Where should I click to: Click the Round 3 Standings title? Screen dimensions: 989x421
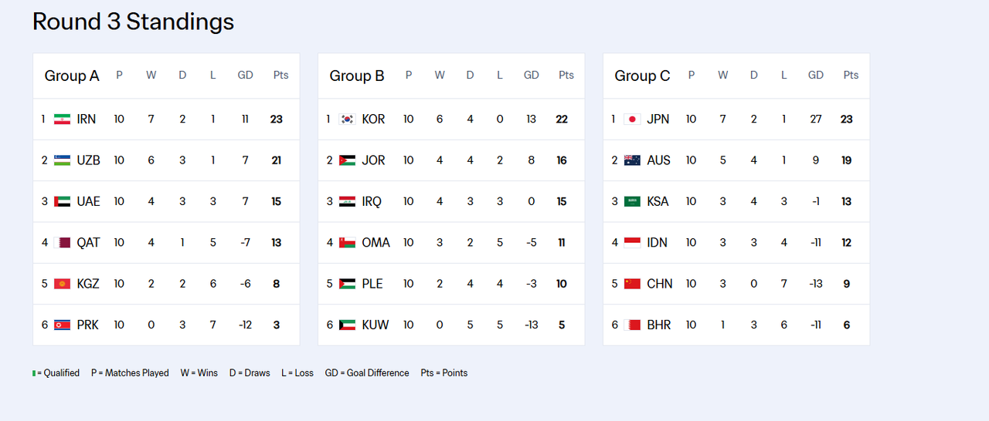point(134,22)
